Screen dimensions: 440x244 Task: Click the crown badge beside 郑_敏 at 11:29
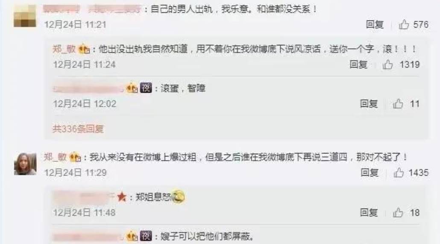coord(75,157)
